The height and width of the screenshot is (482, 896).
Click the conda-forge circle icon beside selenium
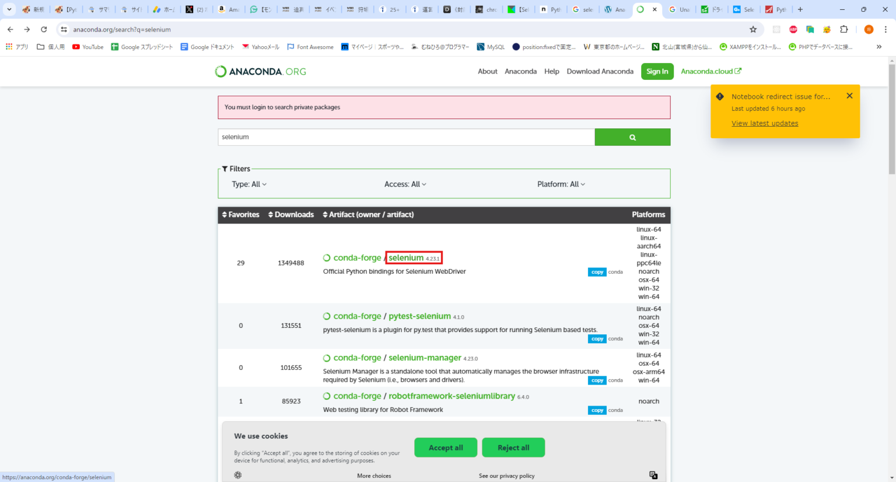tap(326, 257)
